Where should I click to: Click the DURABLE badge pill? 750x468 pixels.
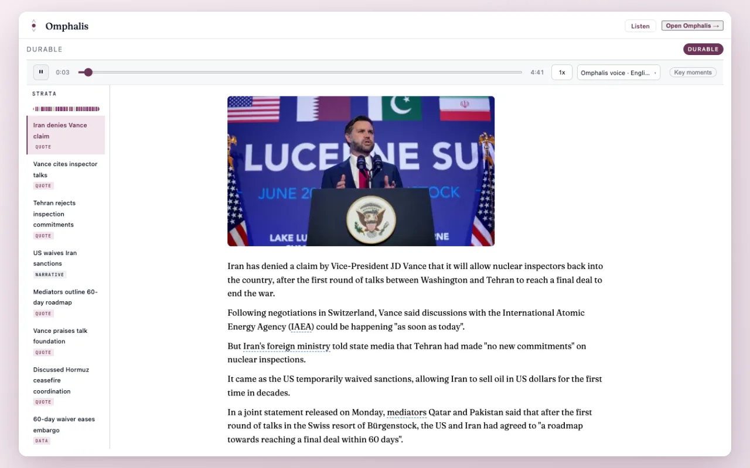coord(703,49)
